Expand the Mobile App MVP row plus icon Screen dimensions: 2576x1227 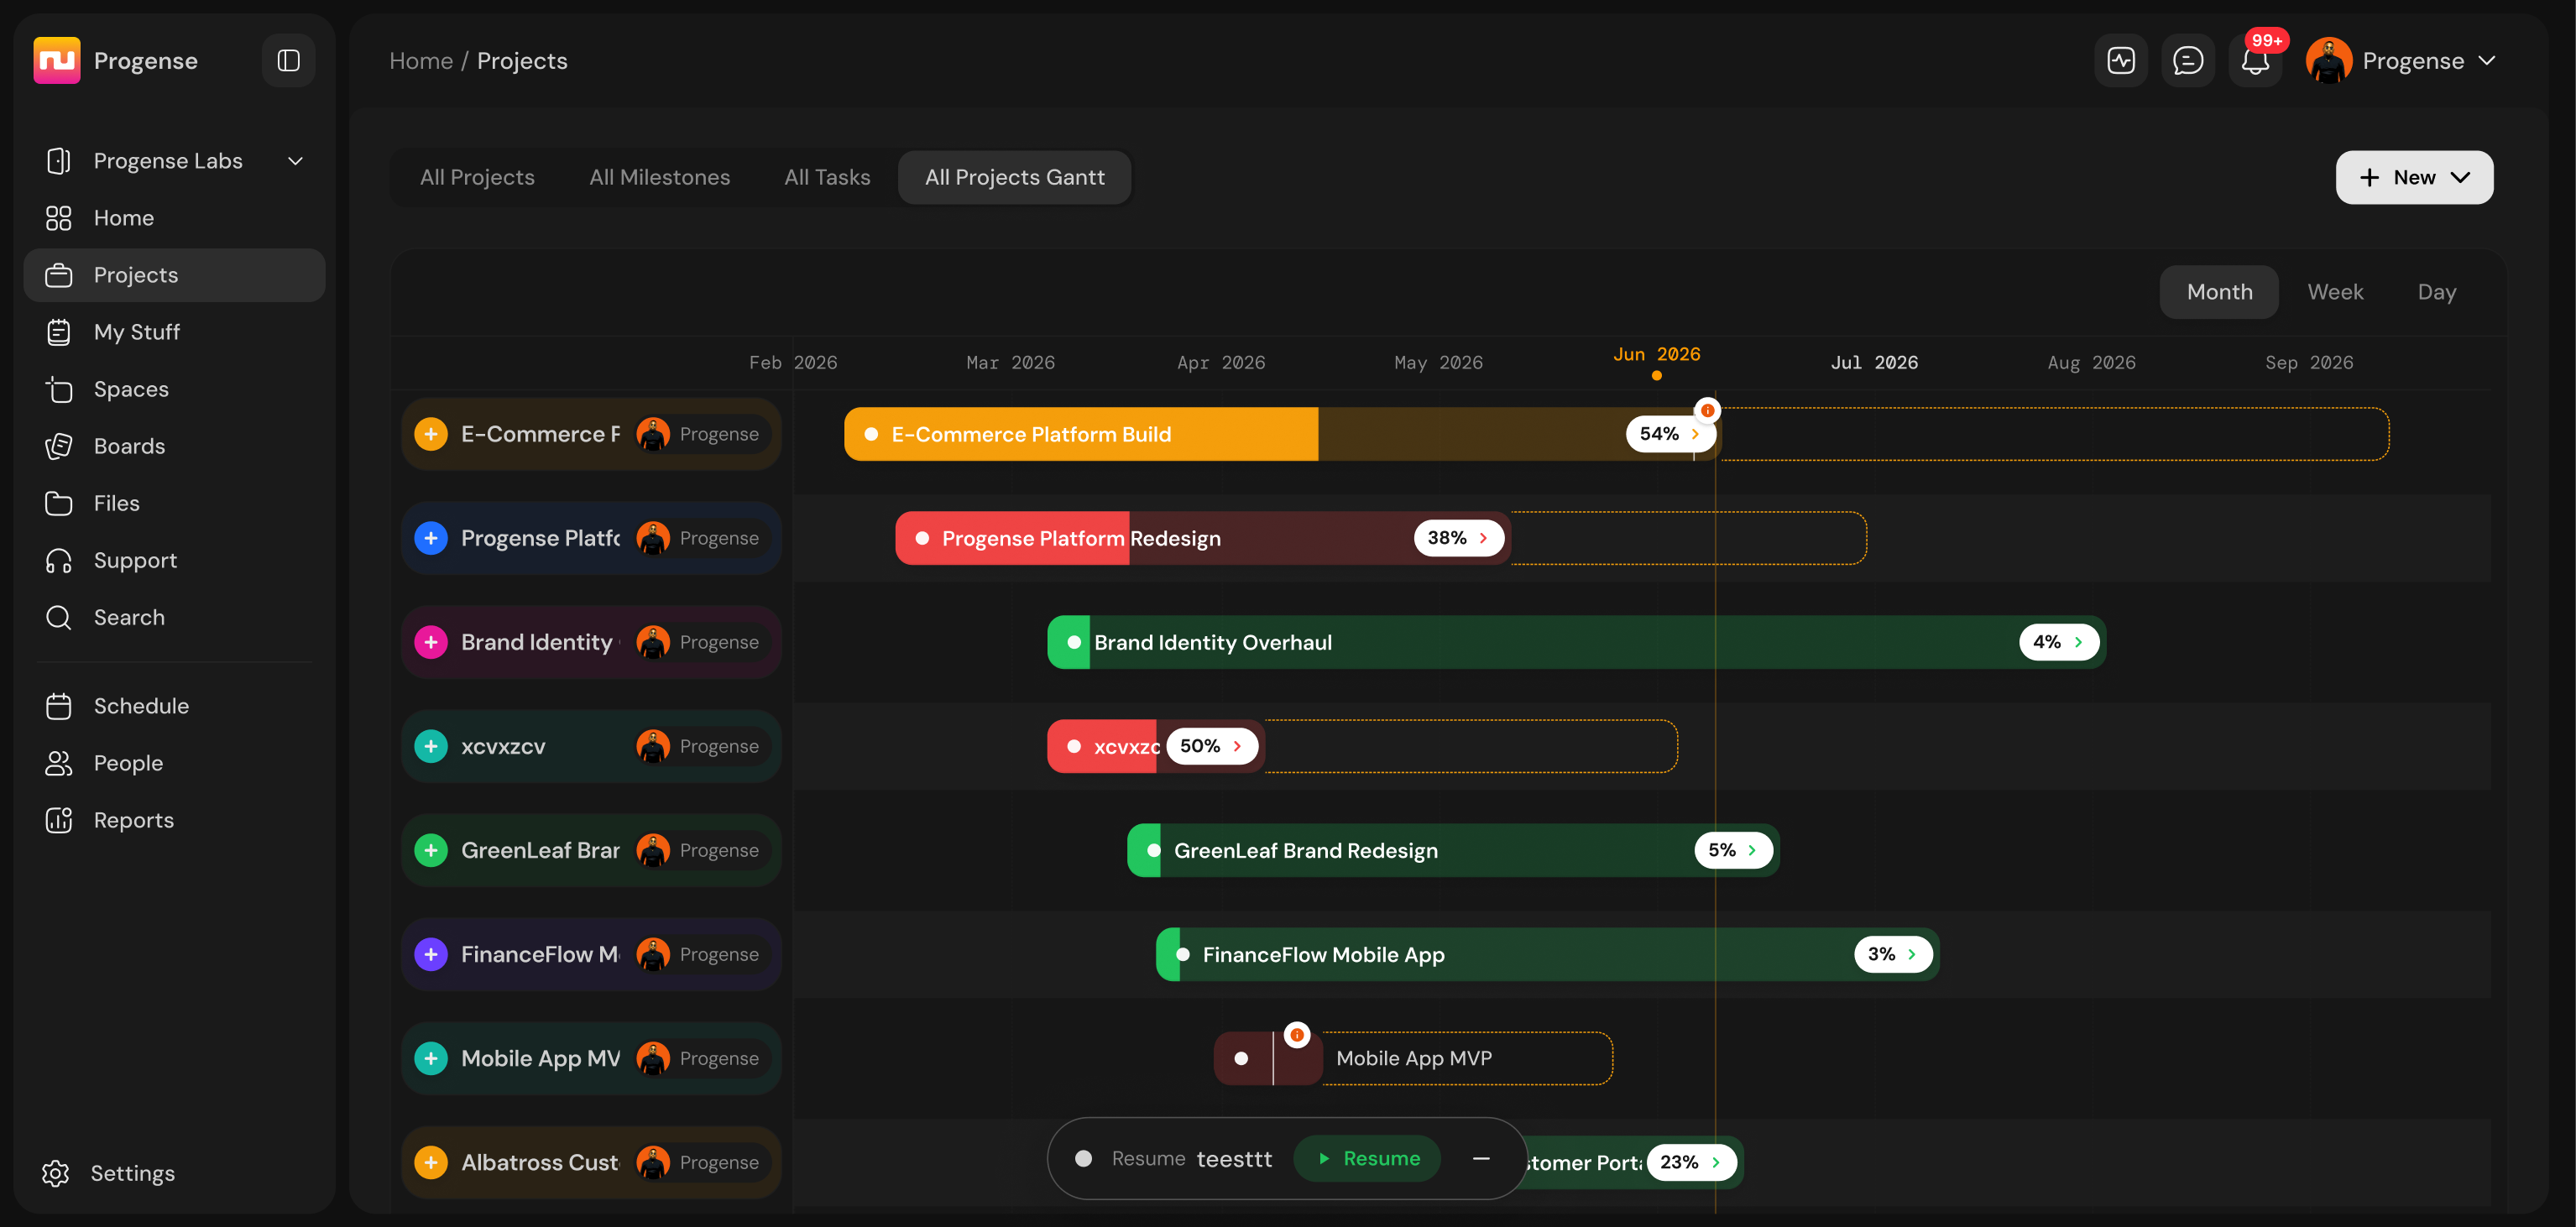431,1058
